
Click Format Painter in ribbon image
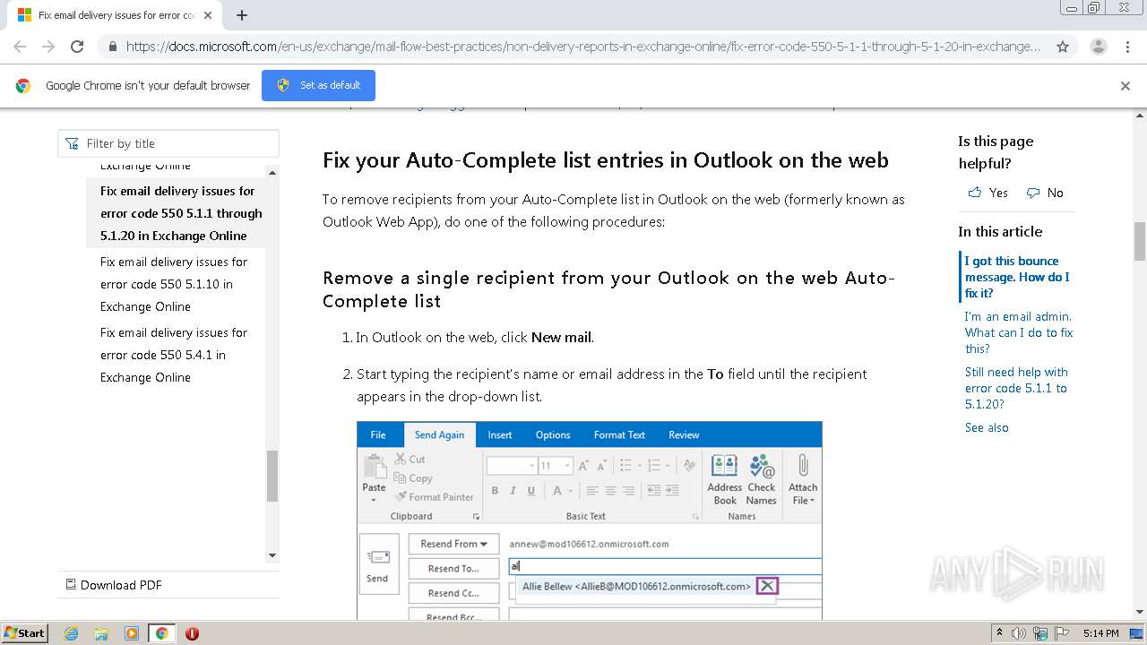click(434, 496)
